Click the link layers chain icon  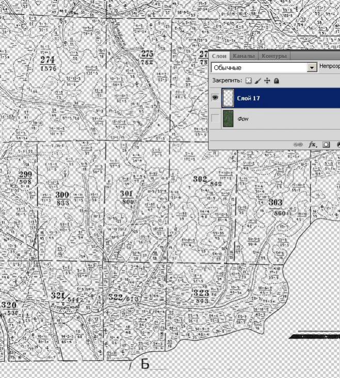coord(298,145)
